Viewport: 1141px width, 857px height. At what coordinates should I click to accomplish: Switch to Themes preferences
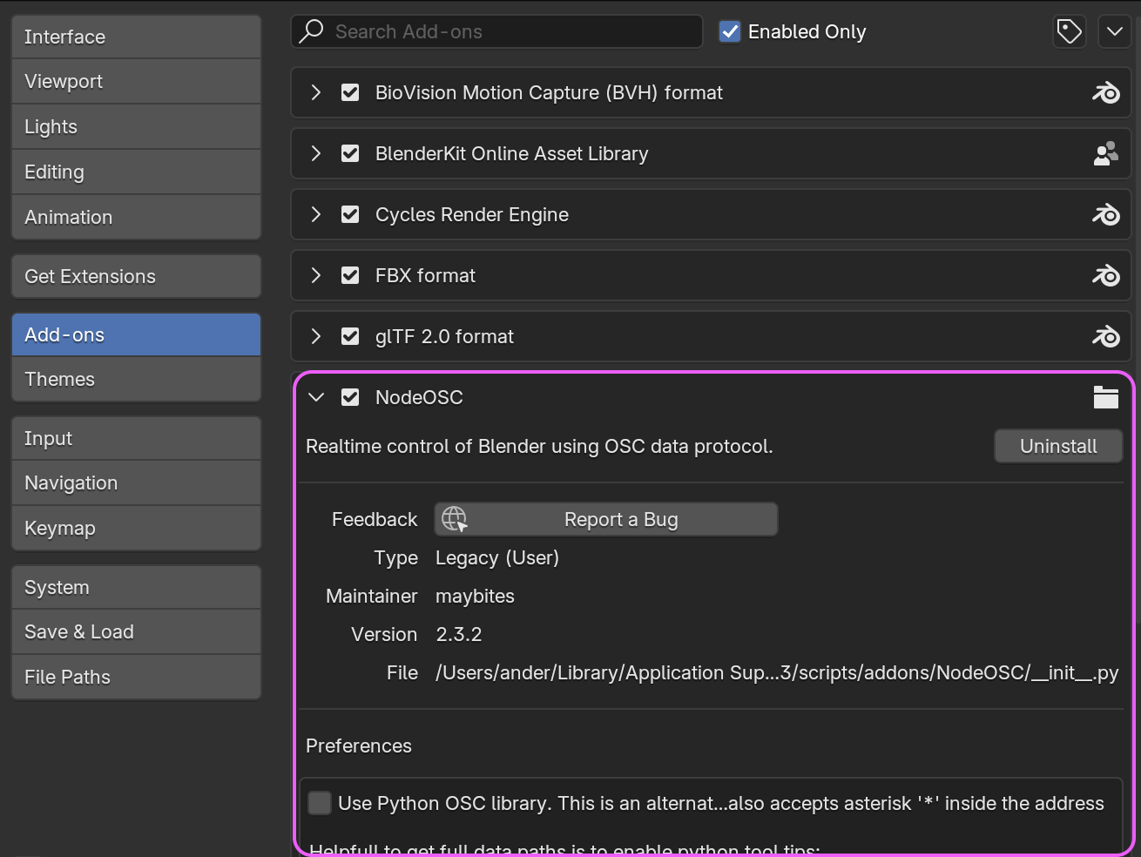(136, 379)
